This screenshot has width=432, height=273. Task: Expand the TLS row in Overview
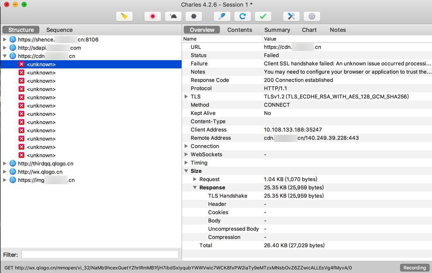186,97
